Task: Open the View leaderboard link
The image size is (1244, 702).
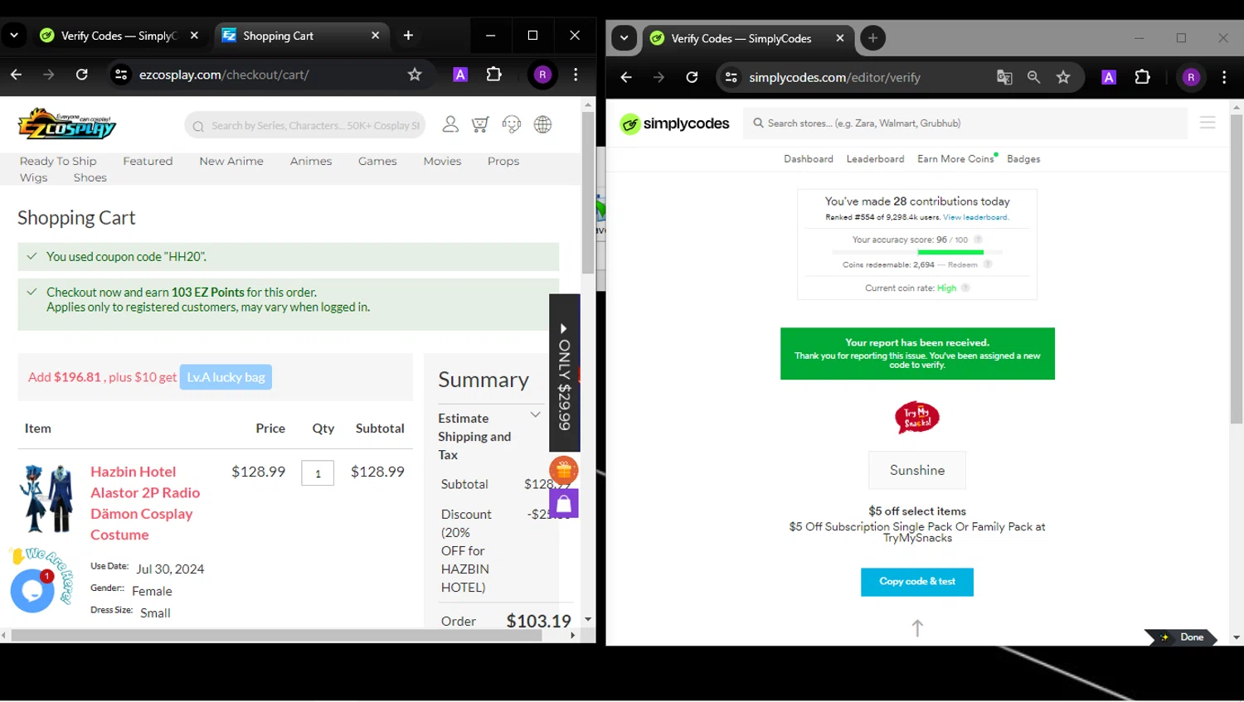Action: [x=975, y=217]
